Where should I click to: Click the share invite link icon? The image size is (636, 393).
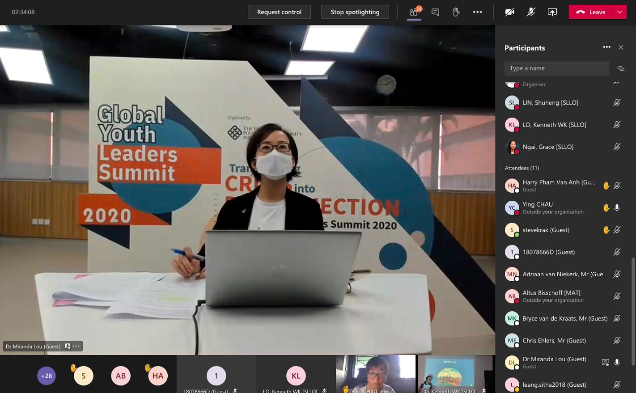click(x=620, y=68)
